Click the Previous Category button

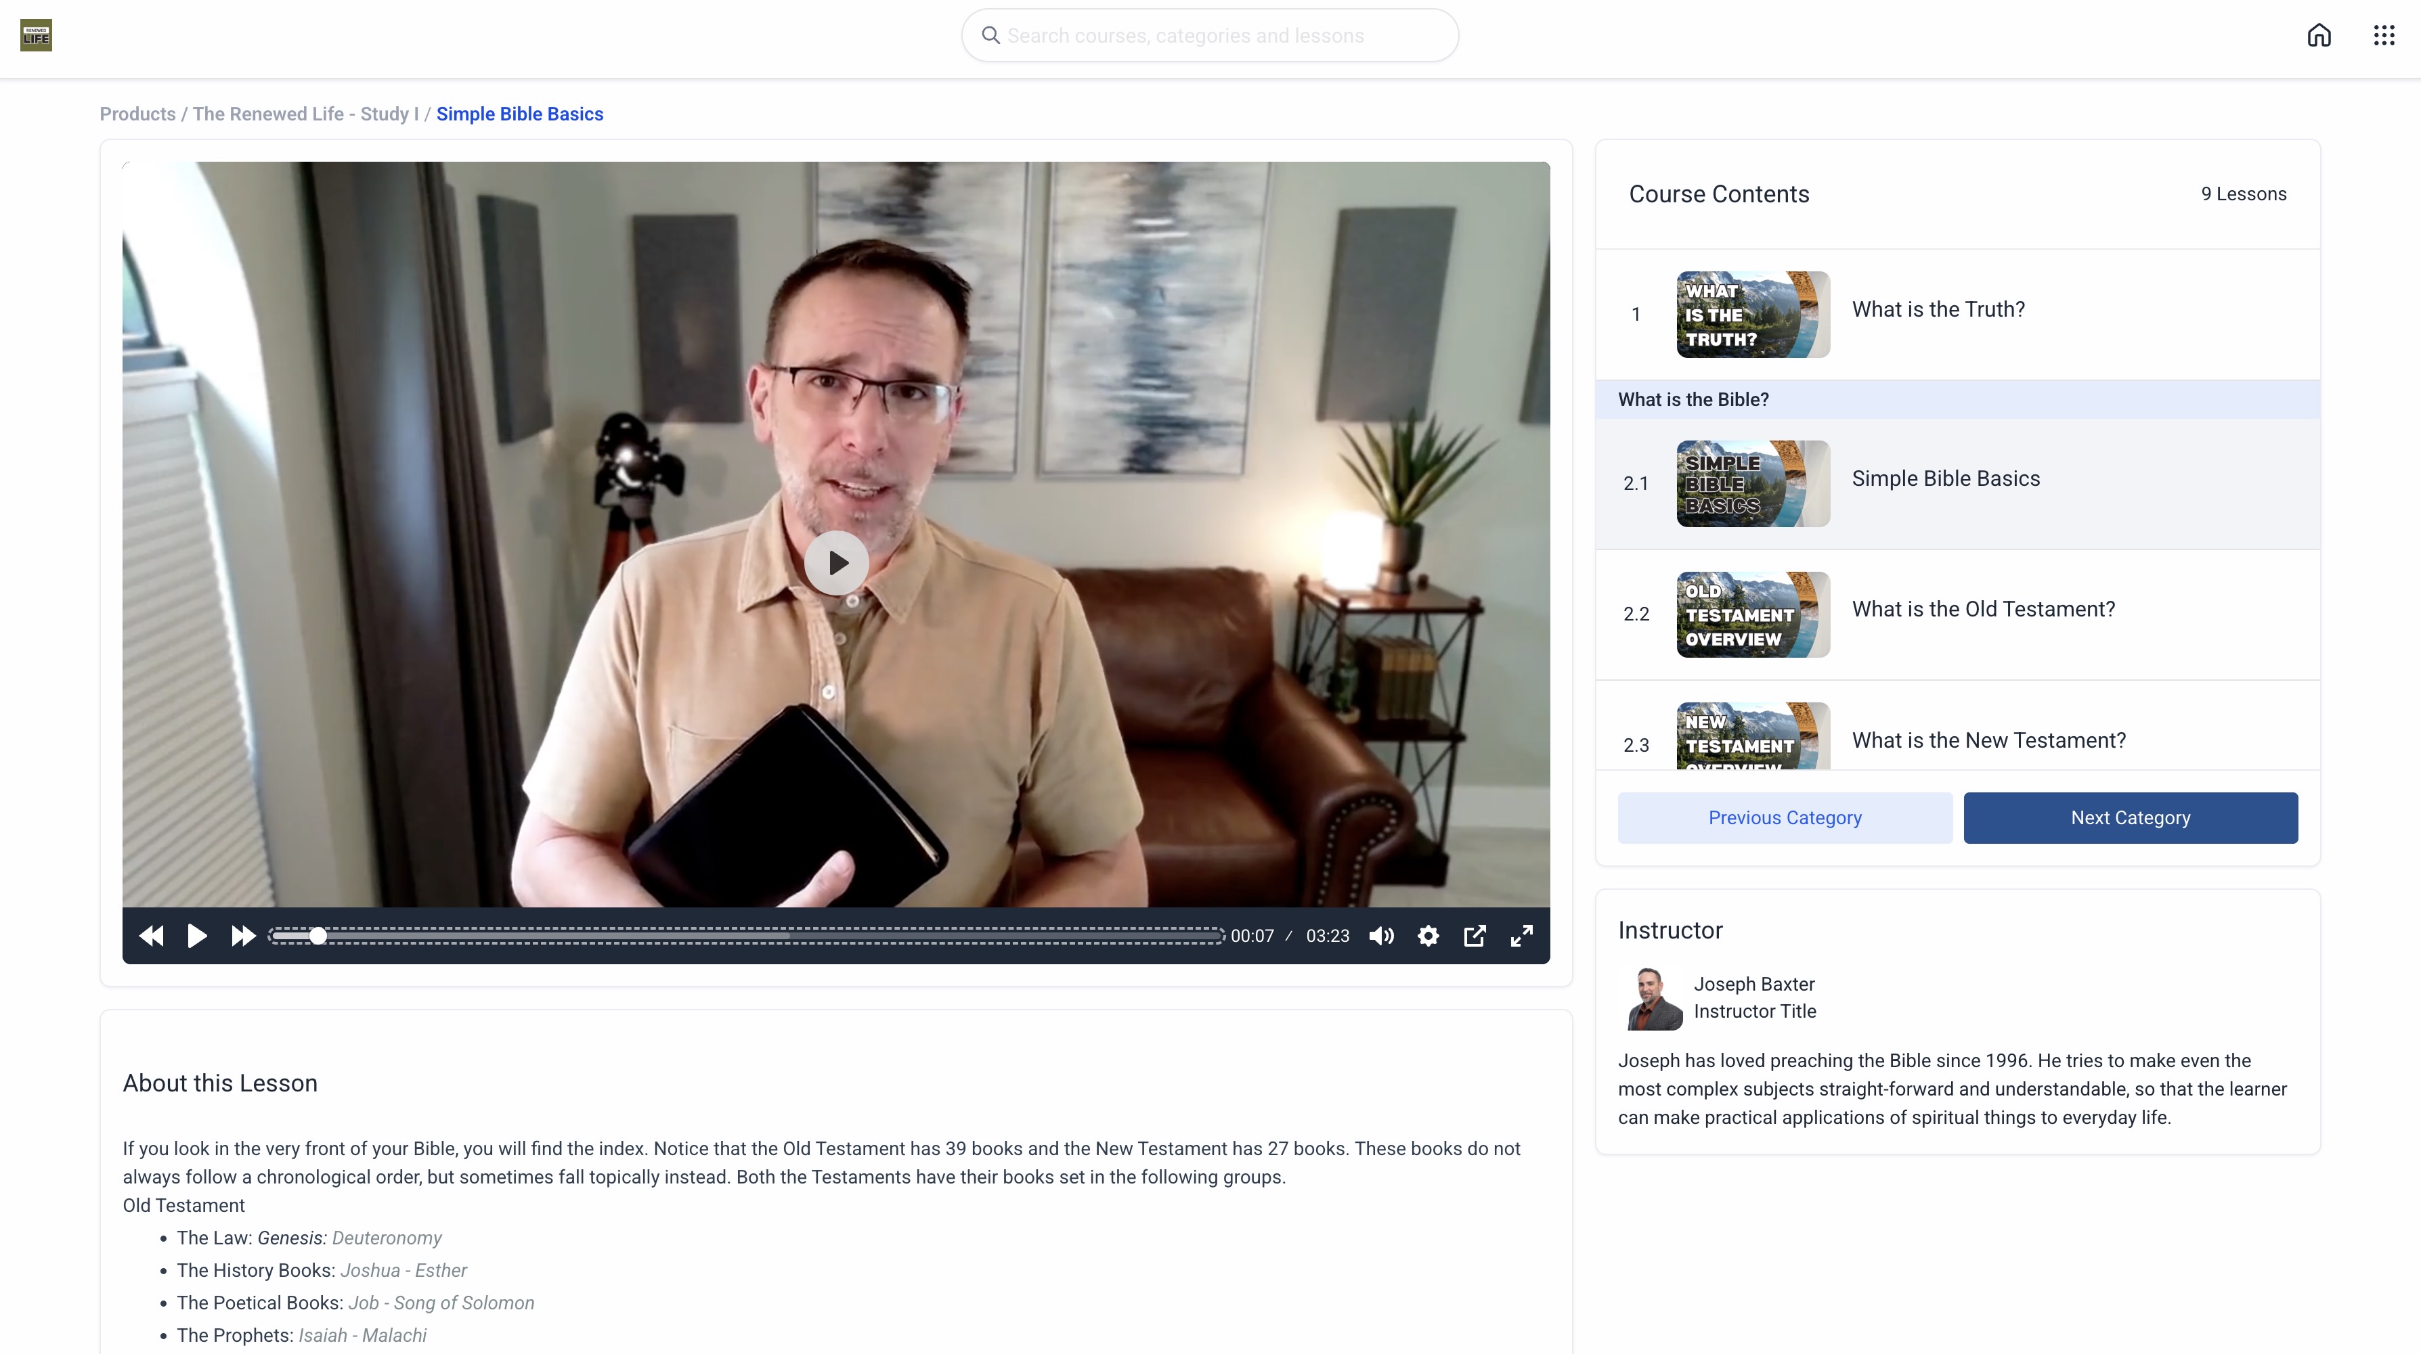[1784, 817]
